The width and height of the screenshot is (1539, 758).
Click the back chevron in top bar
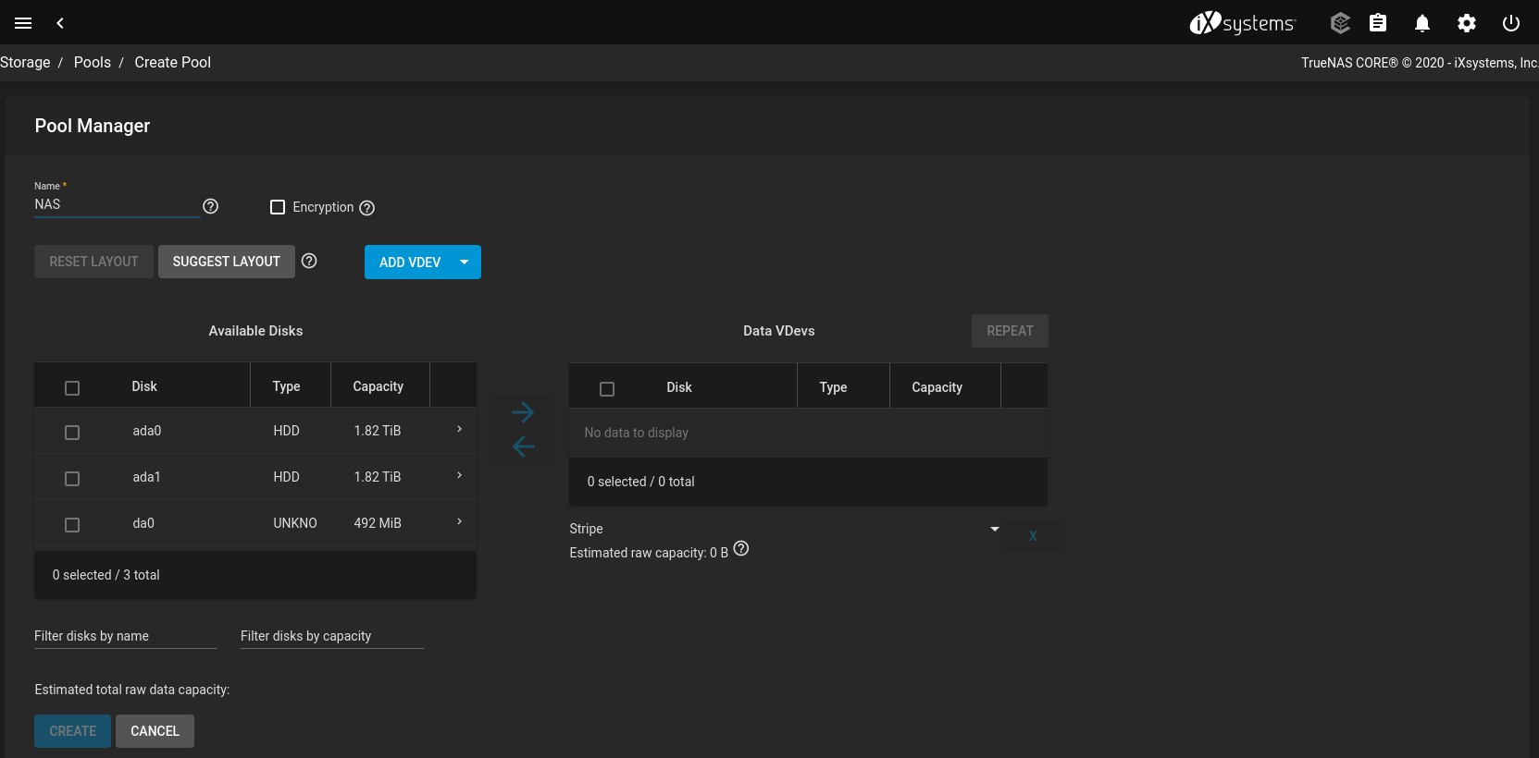(x=60, y=23)
